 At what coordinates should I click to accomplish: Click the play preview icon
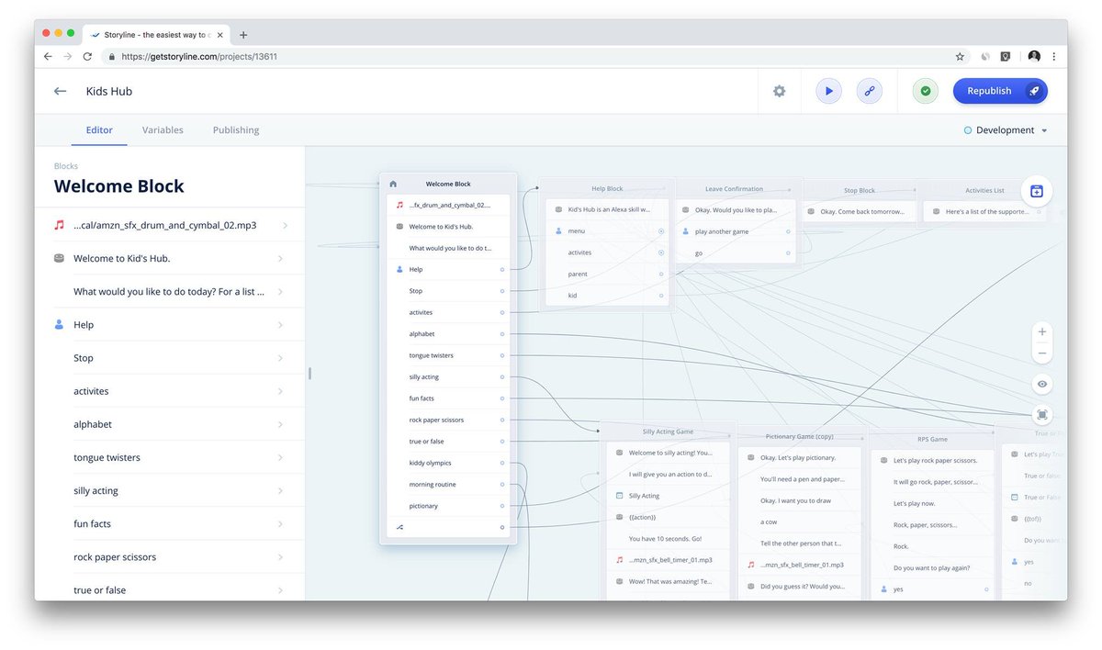(827, 90)
